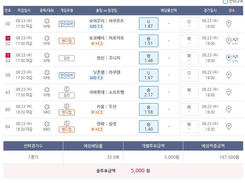Image resolution: width=245 pixels, height=183 pixels.
Task: Click the 마감일시 column header
Action: pyautogui.click(x=24, y=11)
